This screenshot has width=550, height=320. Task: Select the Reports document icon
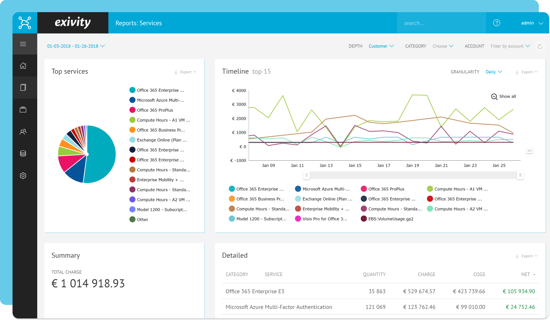coord(23,87)
